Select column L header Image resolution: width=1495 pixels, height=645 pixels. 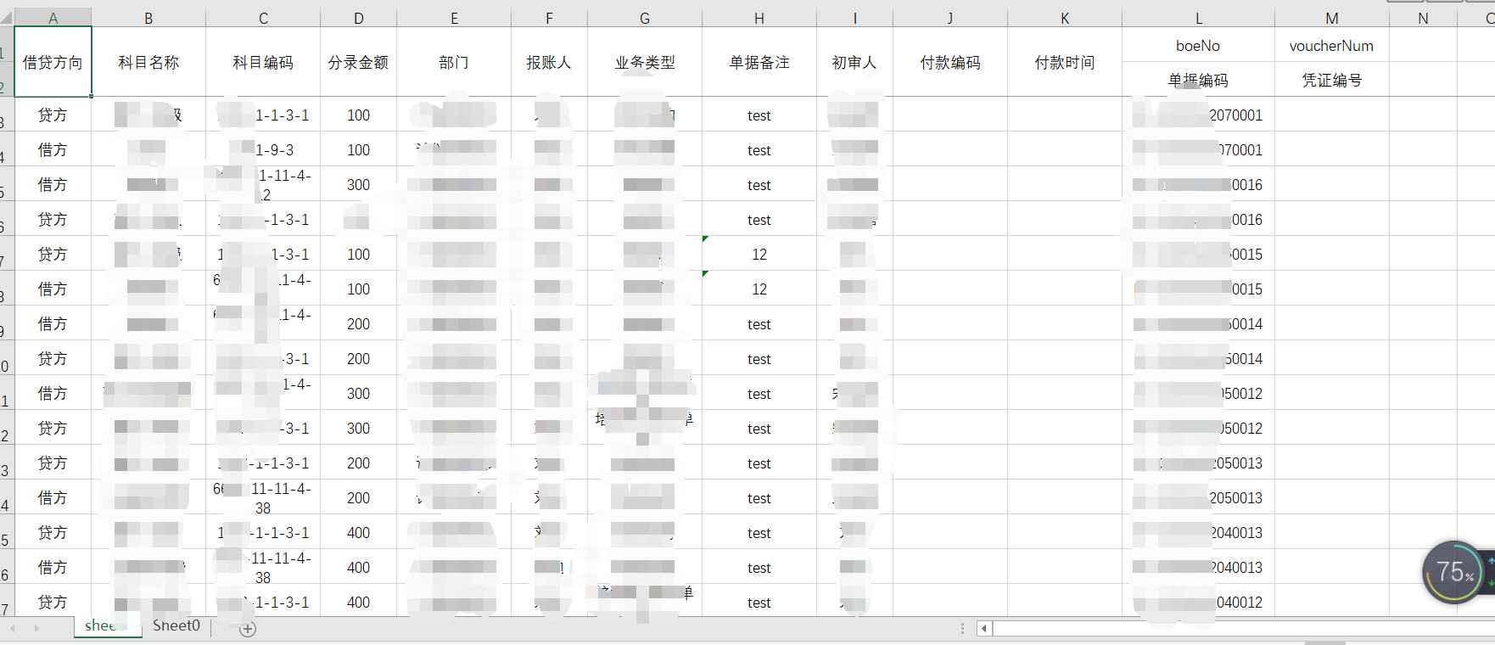[x=1198, y=18]
